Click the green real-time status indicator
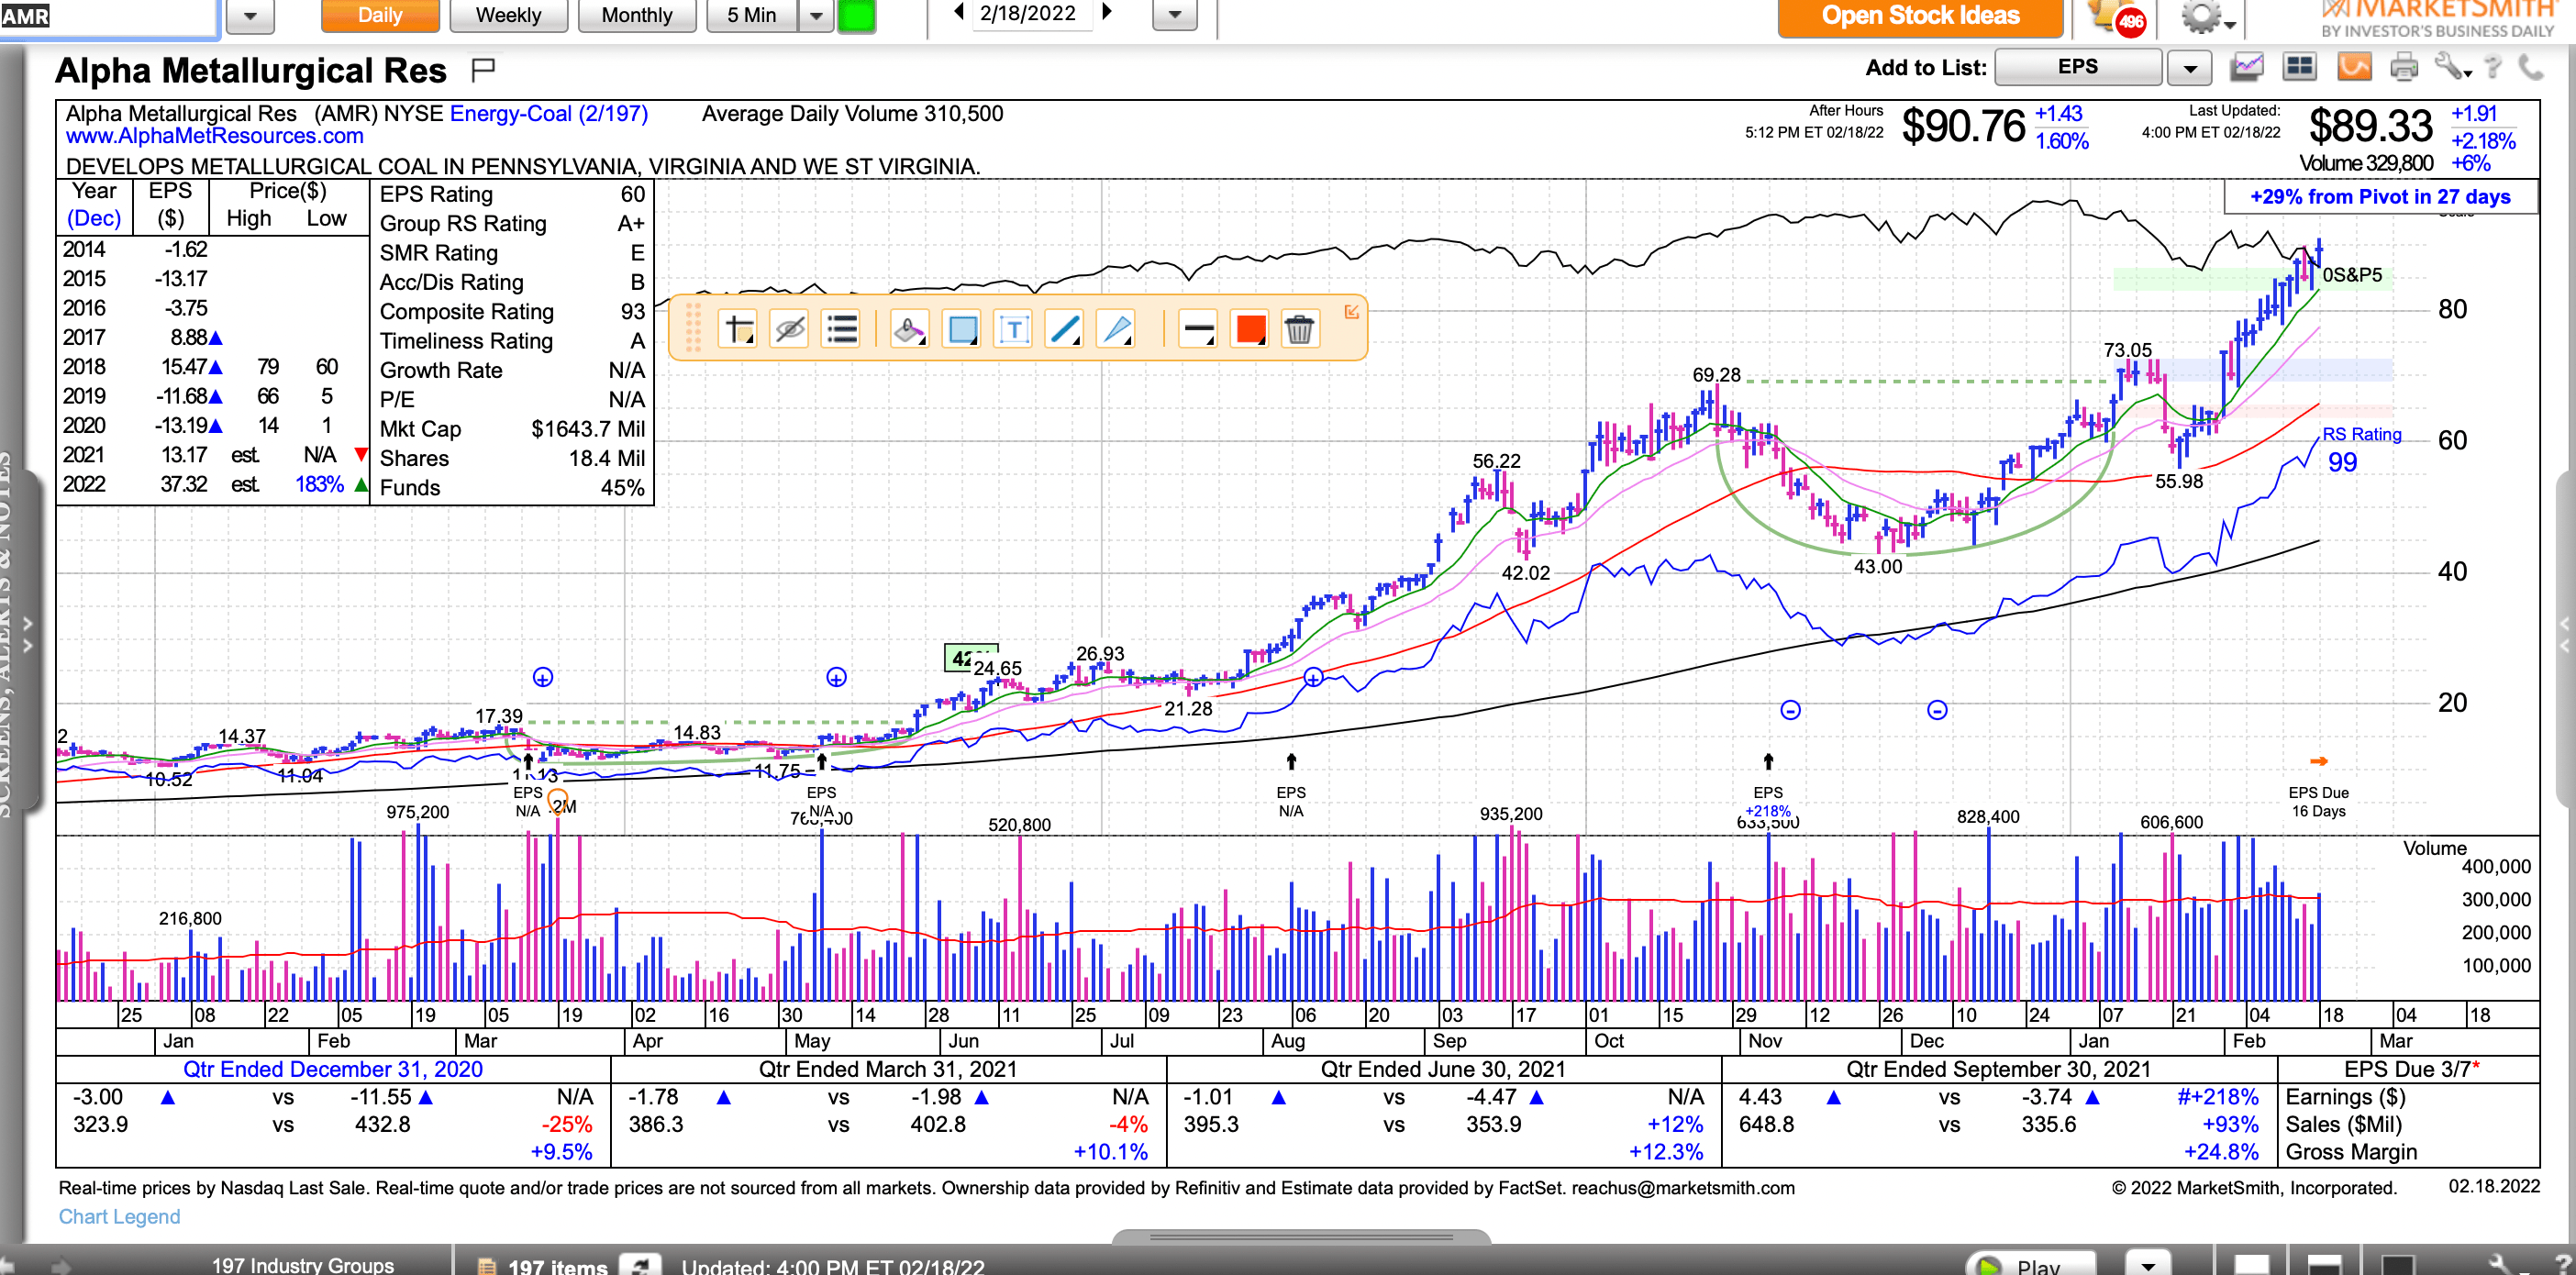The height and width of the screenshot is (1275, 2576). coord(856,15)
